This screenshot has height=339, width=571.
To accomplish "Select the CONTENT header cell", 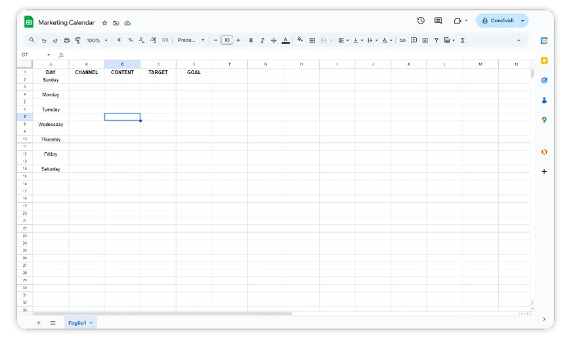I will 122,72.
